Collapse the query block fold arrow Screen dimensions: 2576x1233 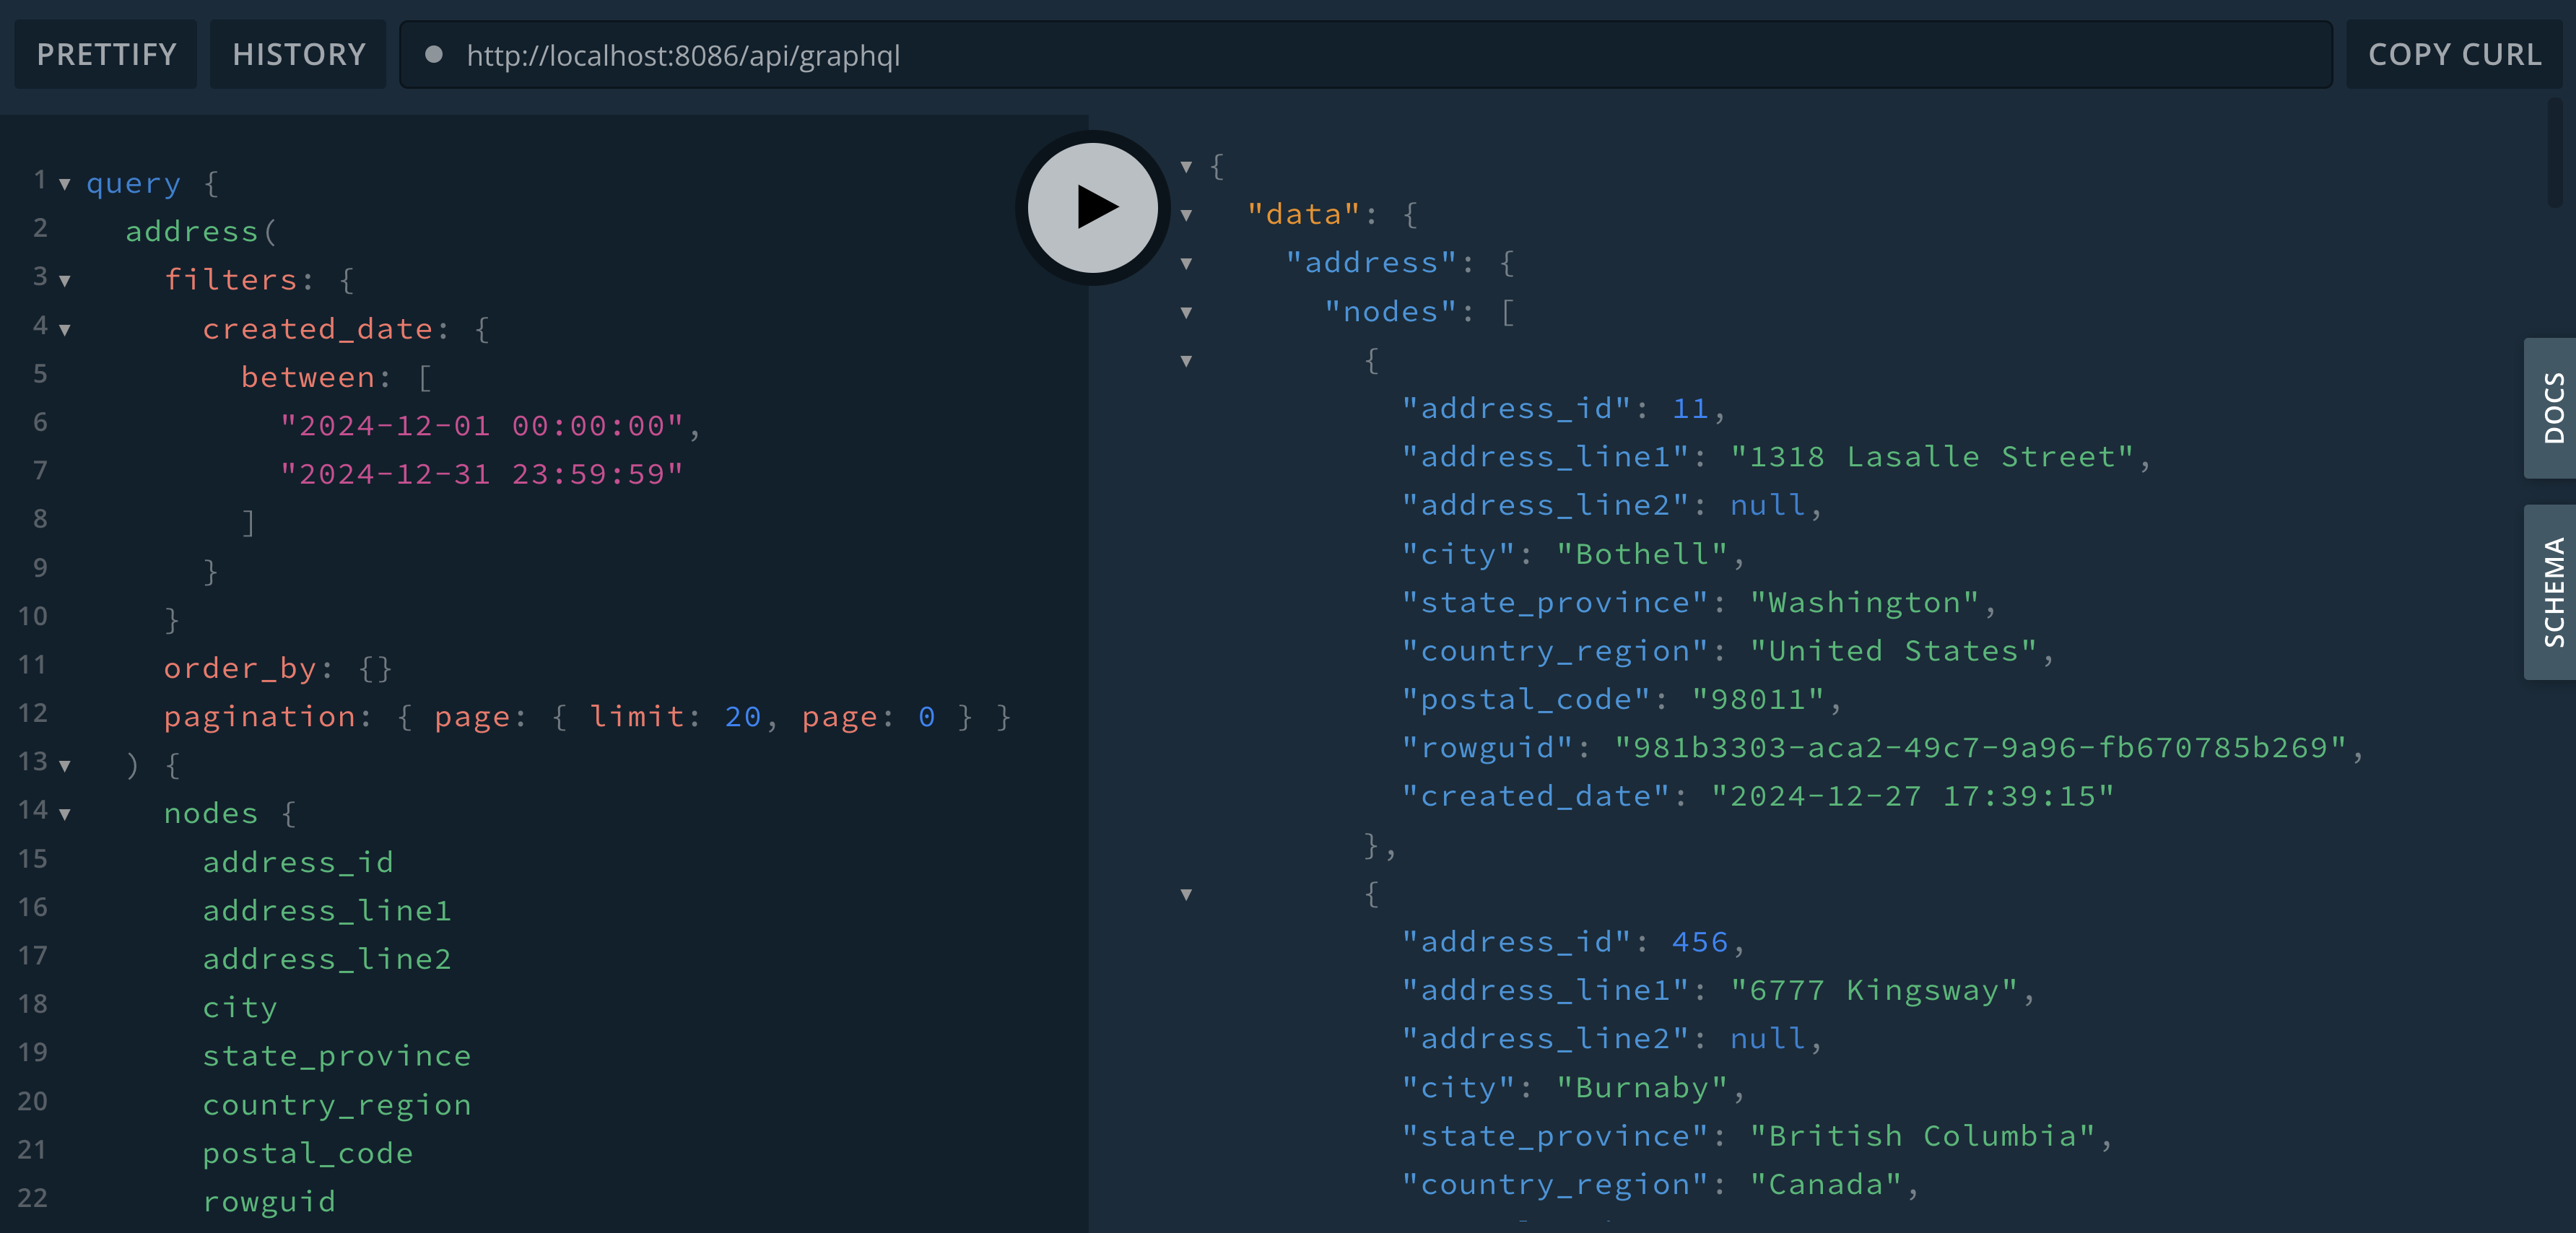(65, 184)
